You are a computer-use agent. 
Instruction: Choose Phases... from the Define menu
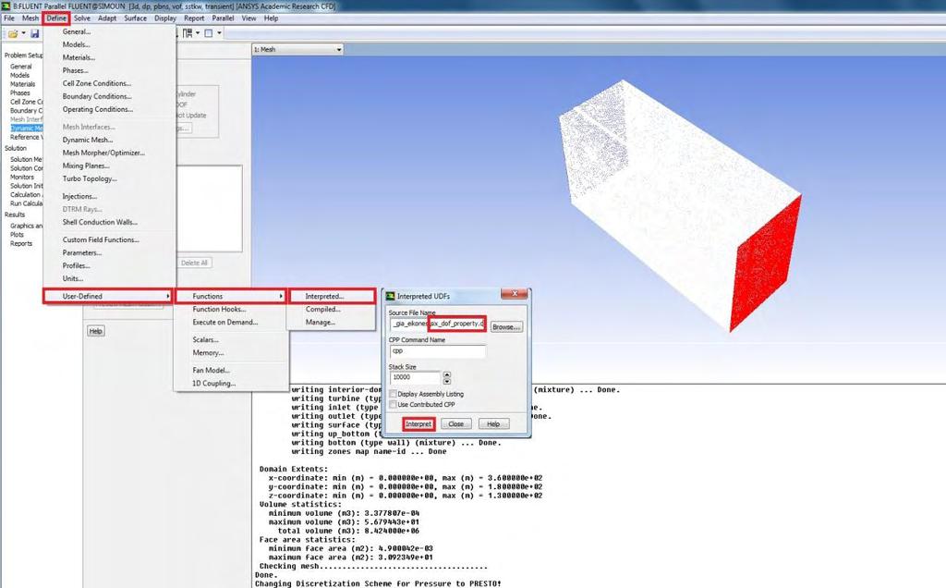76,70
